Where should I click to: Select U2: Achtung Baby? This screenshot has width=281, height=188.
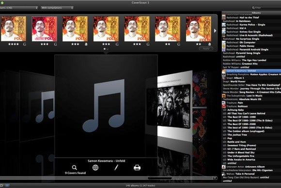point(251,110)
